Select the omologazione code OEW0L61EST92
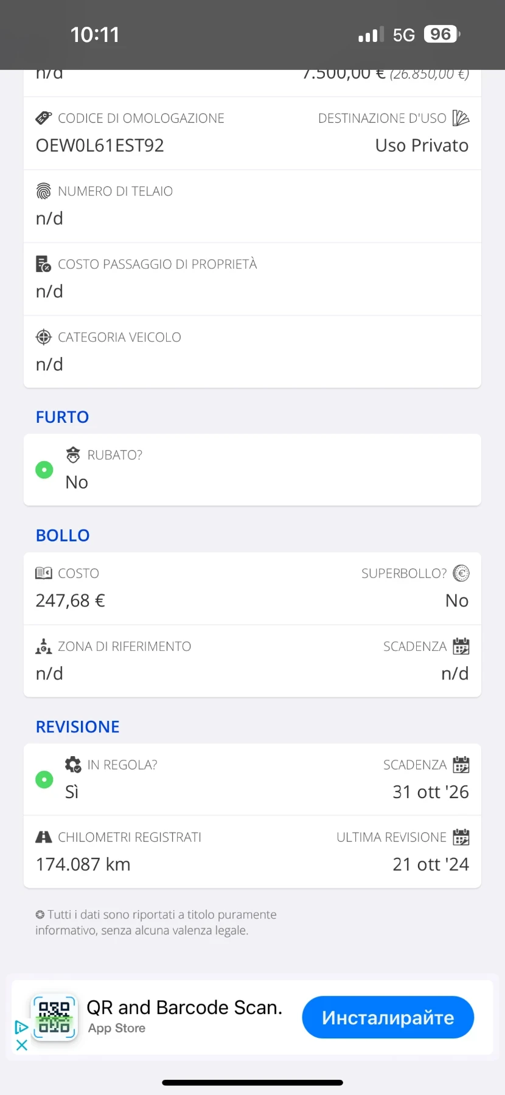The image size is (505, 1095). click(100, 146)
